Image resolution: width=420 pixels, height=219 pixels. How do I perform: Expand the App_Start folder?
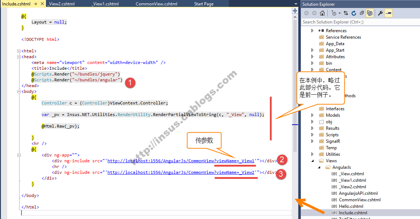pyautogui.click(x=312, y=50)
